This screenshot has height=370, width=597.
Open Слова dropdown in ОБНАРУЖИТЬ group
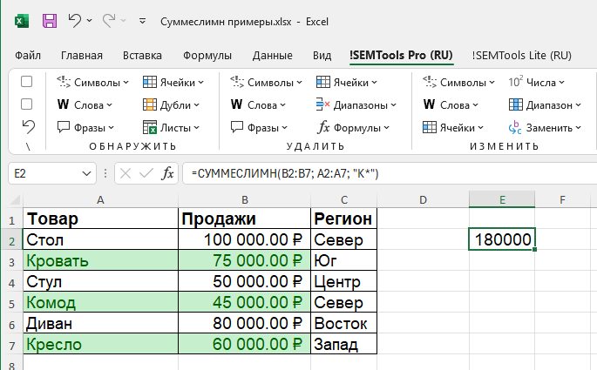click(x=85, y=104)
